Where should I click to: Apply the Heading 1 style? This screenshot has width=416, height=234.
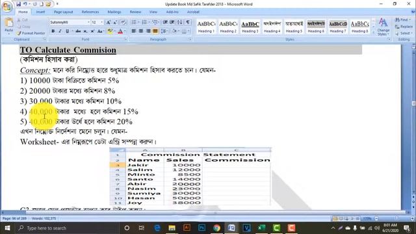(x=206, y=27)
